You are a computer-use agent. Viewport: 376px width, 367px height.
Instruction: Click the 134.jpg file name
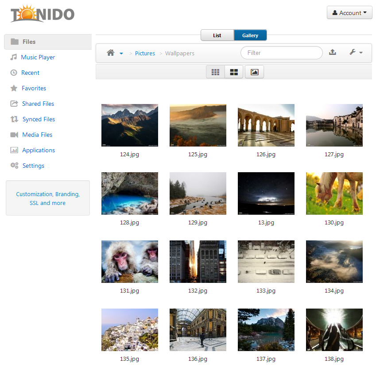click(x=334, y=291)
